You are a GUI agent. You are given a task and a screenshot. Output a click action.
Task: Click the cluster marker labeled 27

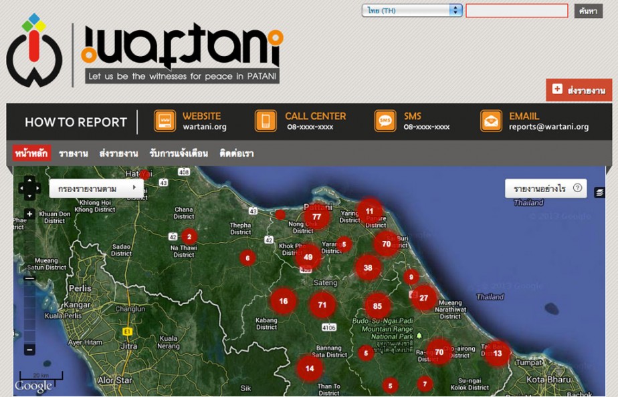point(423,298)
